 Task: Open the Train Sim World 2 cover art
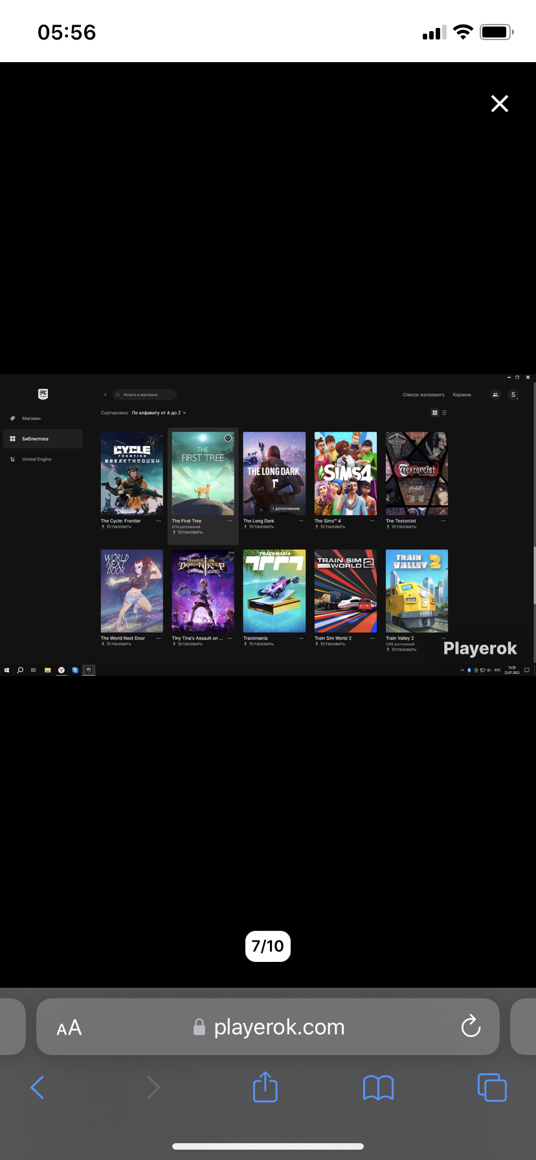tap(346, 591)
